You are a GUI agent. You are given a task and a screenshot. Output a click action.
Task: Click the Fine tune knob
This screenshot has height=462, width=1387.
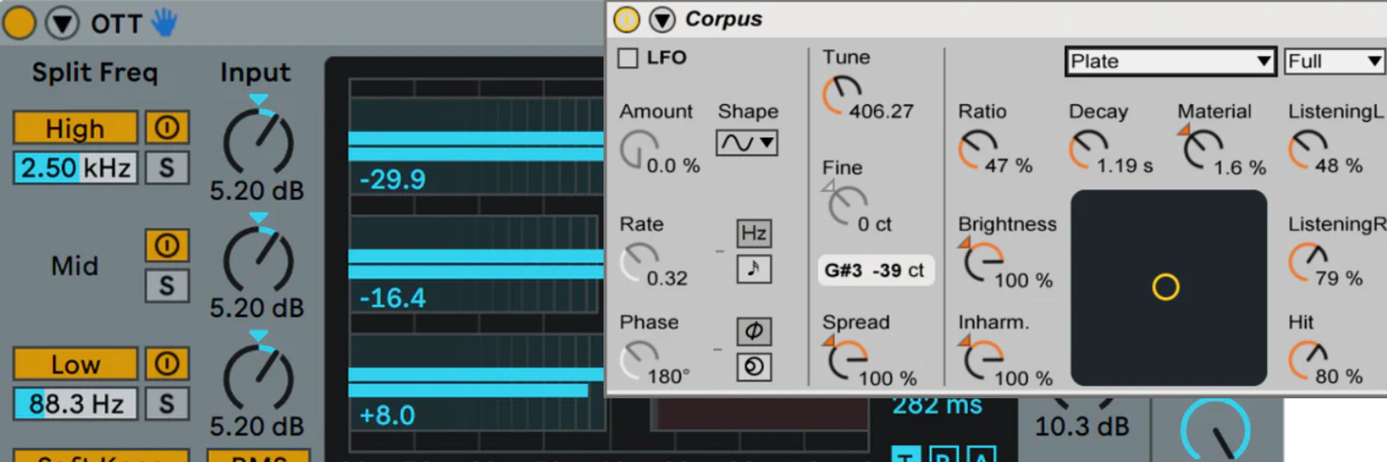tap(848, 206)
